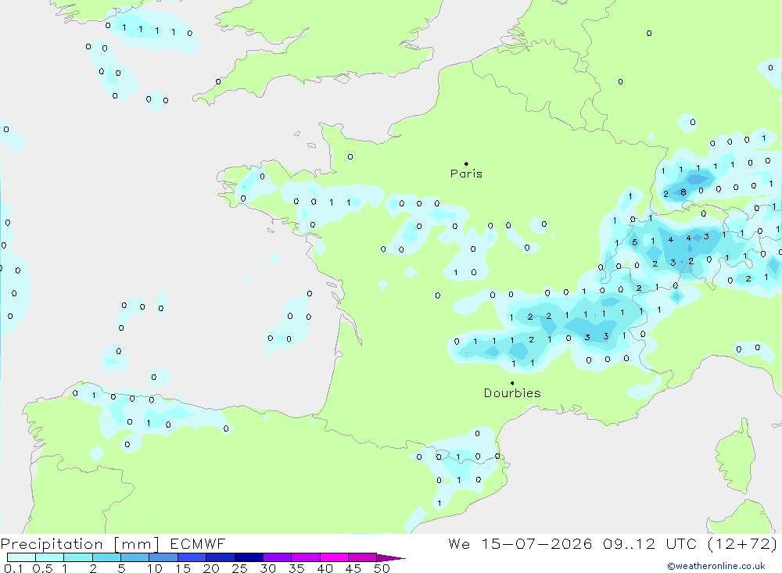Viewport: 782px width, 573px height.
Task: Click the '10' legend scale label
Action: [x=154, y=568]
